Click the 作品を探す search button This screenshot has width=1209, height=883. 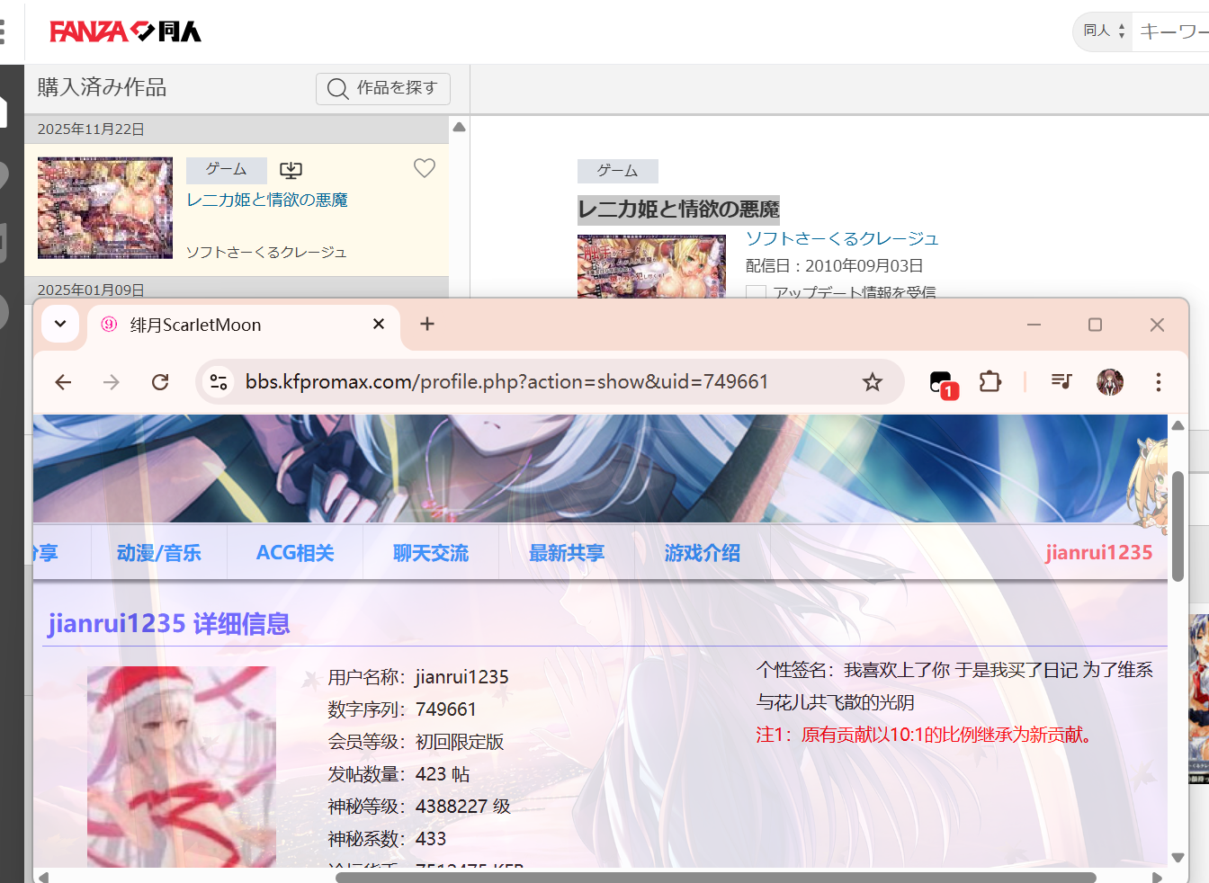pos(382,88)
